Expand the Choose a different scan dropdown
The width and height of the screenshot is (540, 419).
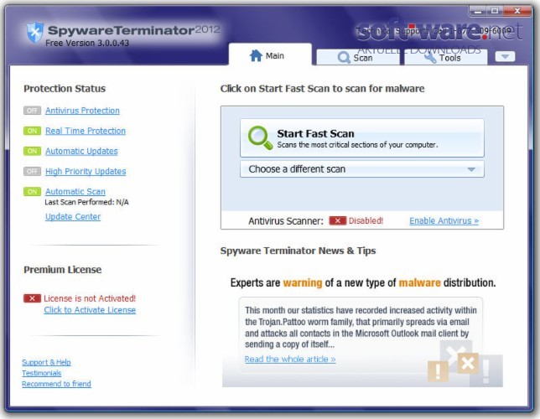click(362, 169)
